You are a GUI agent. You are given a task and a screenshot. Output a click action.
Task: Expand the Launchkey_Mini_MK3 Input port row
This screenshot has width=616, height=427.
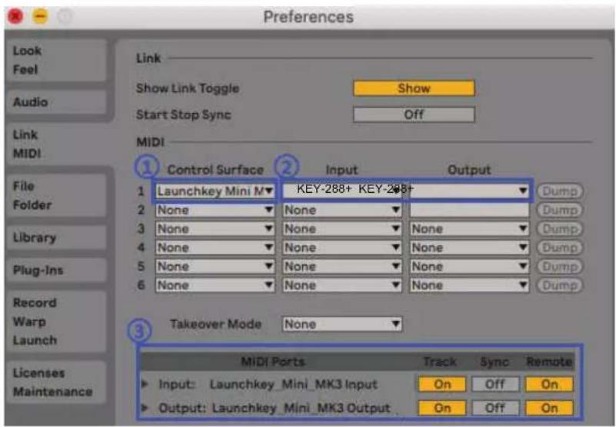coord(145,384)
